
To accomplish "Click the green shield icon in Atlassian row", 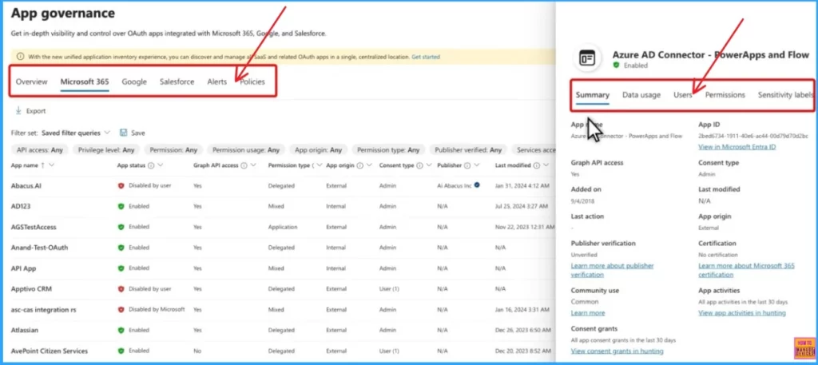I will 121,330.
